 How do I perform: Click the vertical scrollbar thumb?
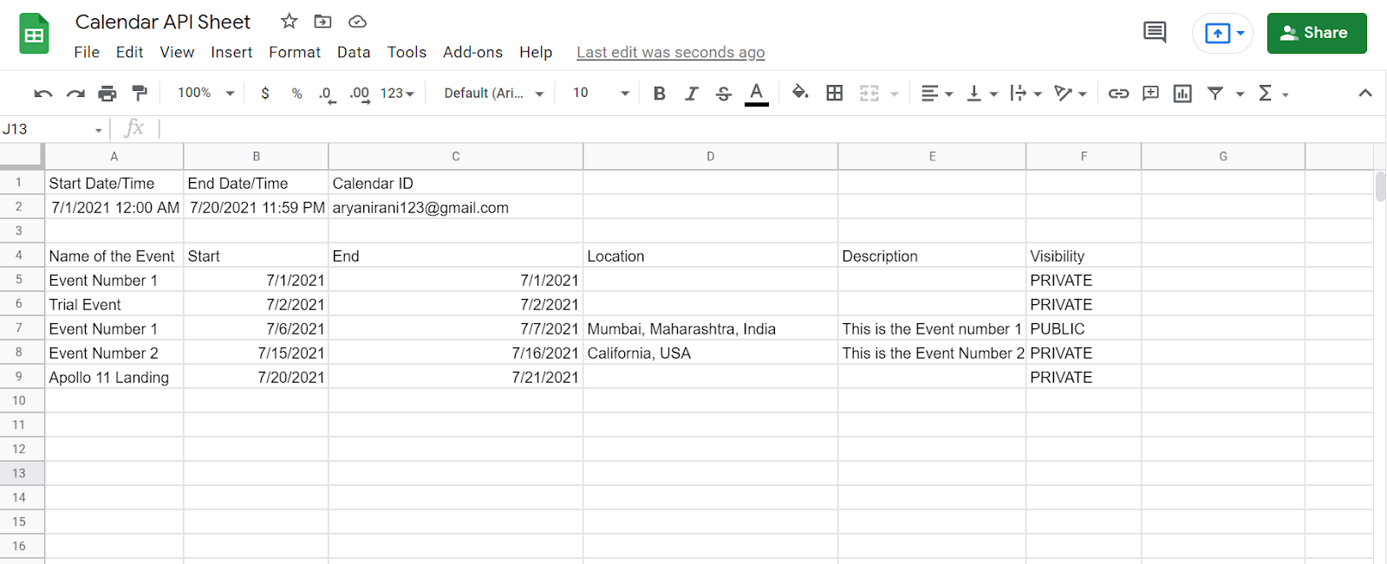(1380, 186)
